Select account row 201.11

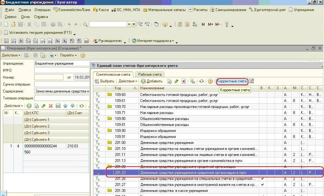pos(208,155)
